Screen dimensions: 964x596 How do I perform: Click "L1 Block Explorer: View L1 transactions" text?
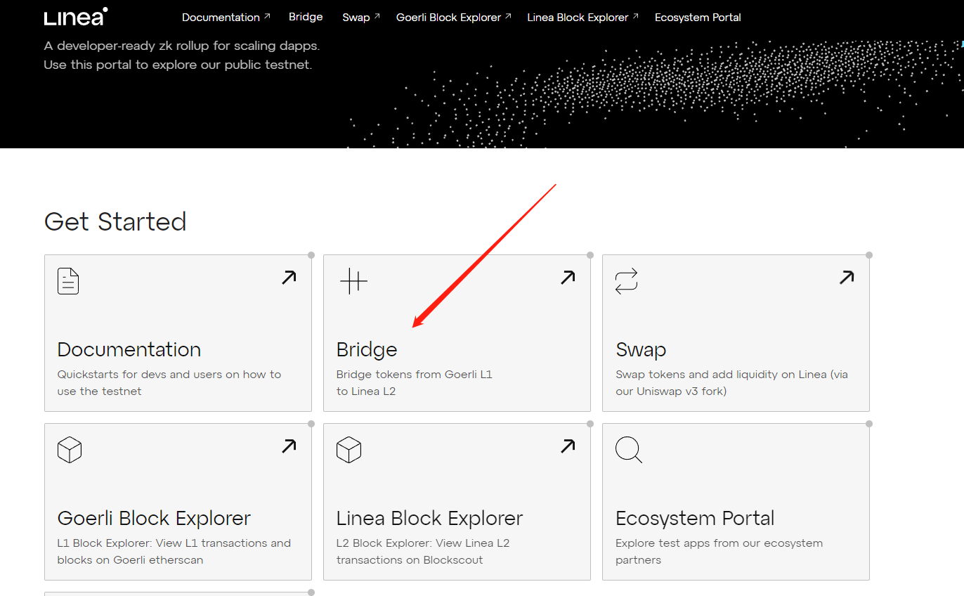(174, 552)
